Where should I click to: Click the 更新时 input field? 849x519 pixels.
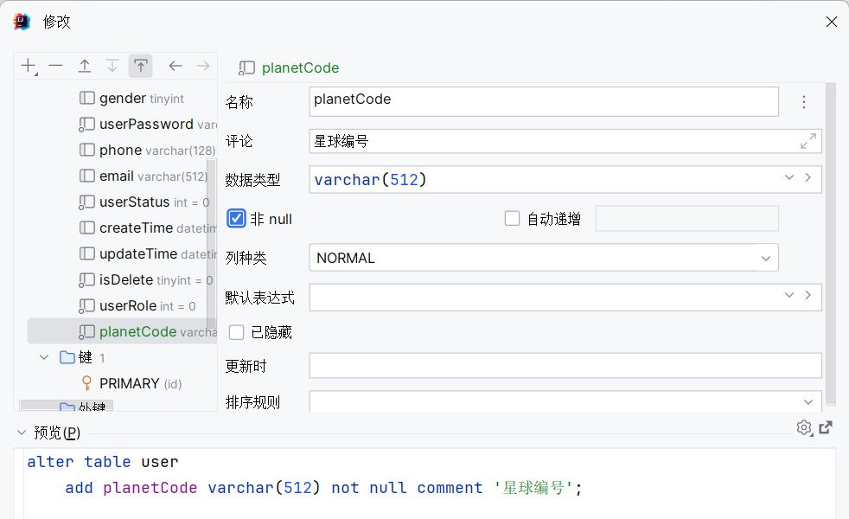[x=565, y=366]
